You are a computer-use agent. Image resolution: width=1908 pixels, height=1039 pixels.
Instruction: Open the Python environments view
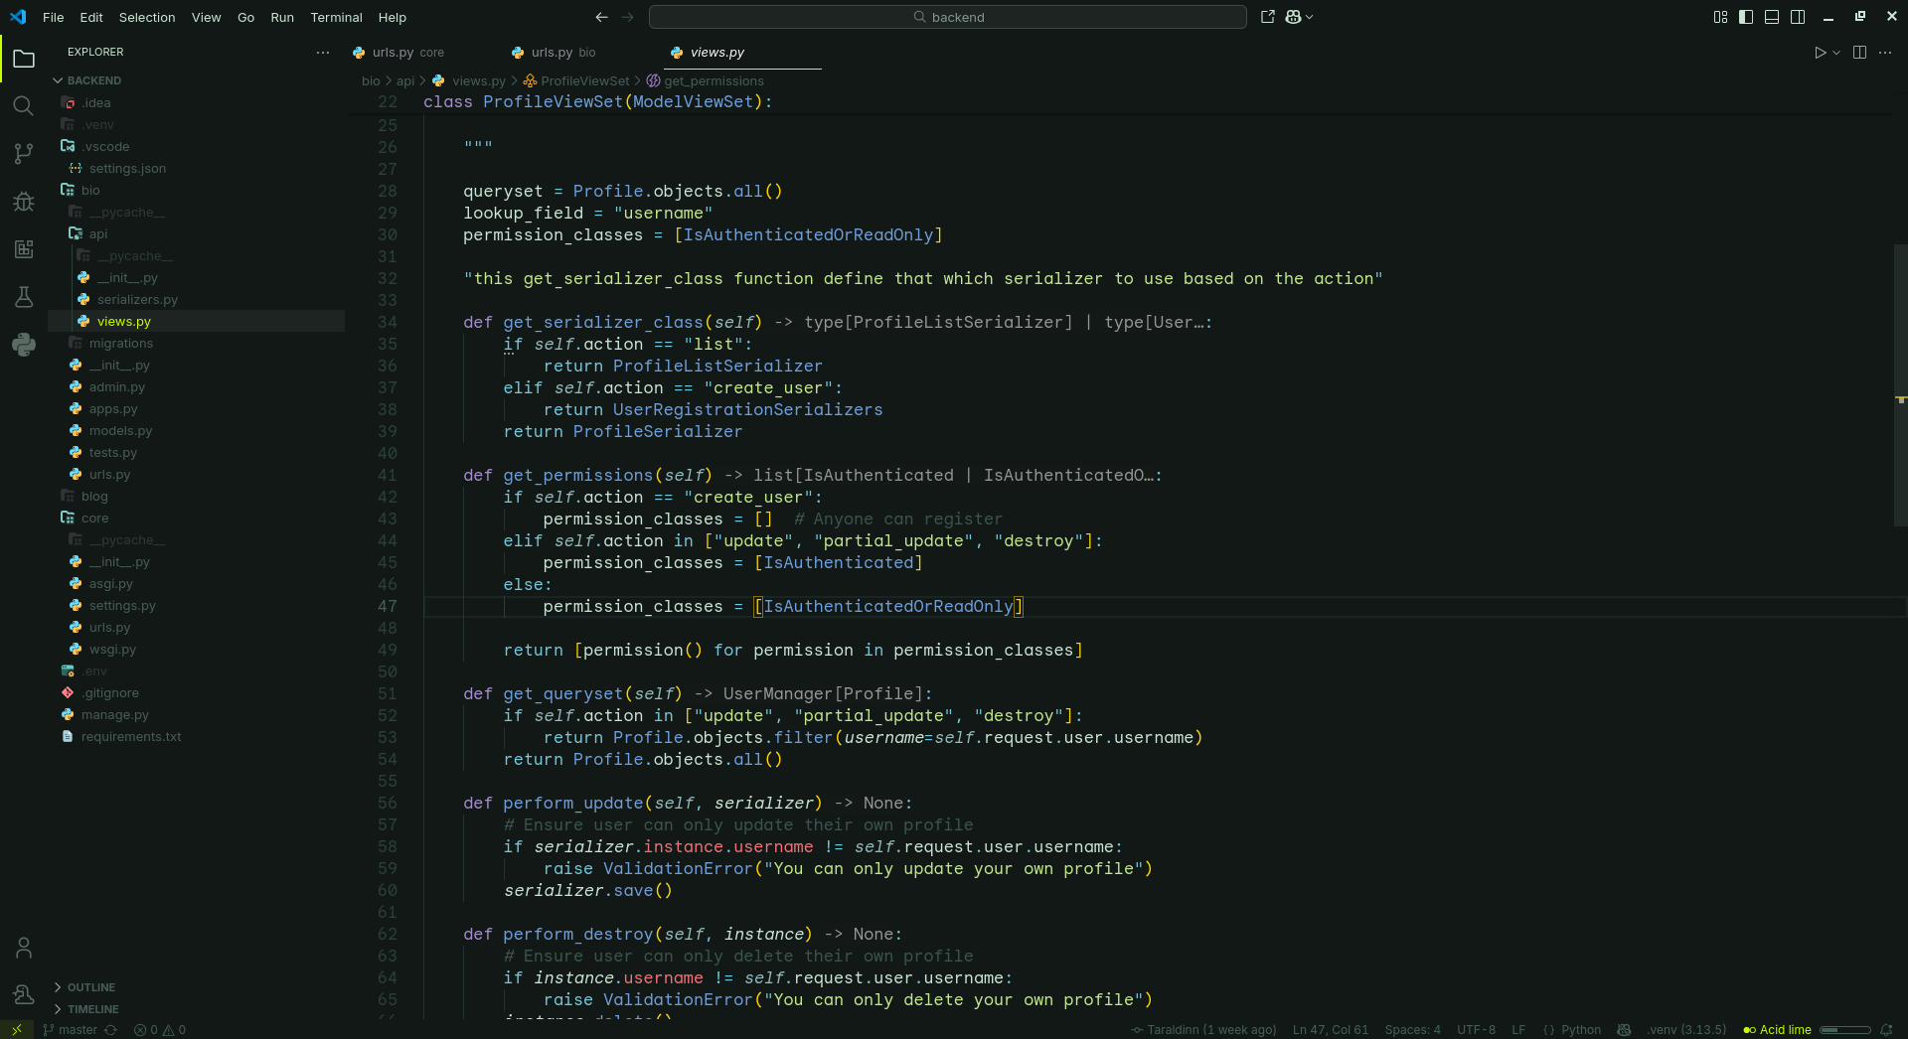click(24, 345)
